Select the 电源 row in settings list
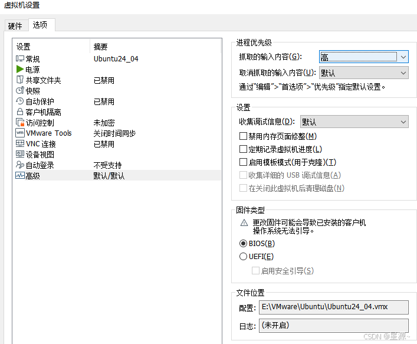 click(117, 69)
